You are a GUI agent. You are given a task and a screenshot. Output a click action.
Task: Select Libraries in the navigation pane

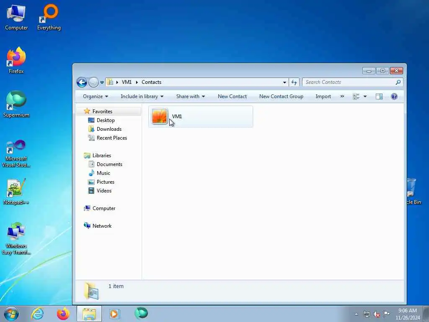click(x=101, y=155)
